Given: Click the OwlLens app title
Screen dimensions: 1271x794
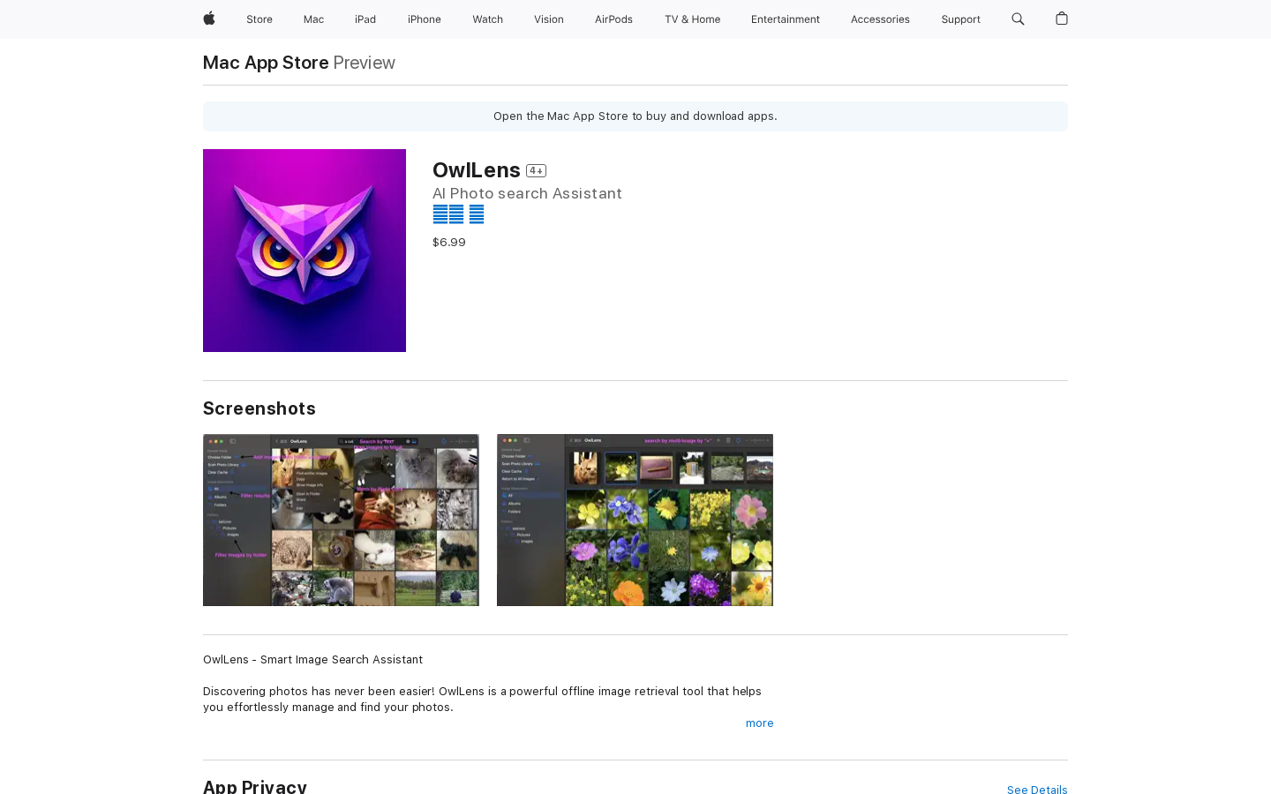Looking at the screenshot, I should tap(477, 169).
